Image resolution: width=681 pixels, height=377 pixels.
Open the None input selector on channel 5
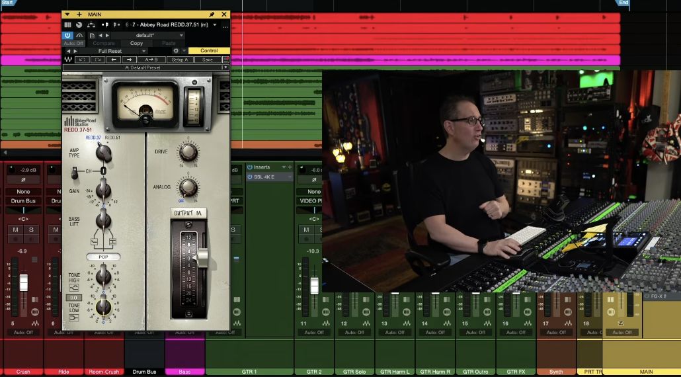pyautogui.click(x=23, y=192)
